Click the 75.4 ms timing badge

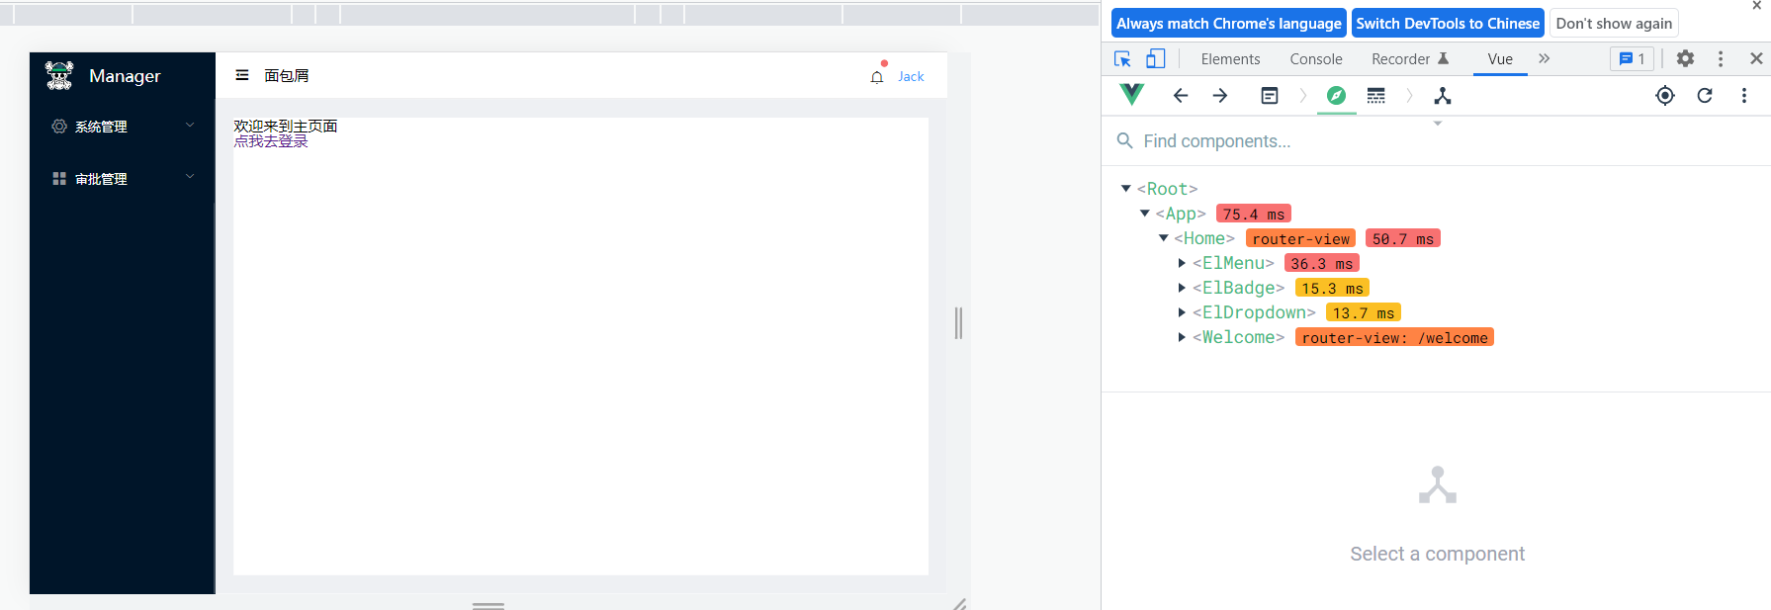1254,214
